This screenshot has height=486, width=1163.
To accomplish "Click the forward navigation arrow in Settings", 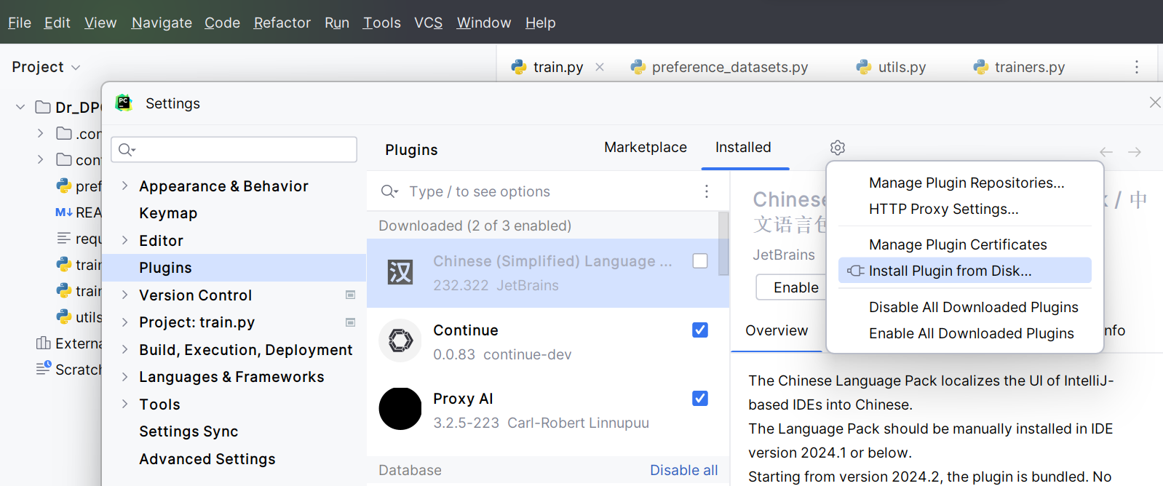I will pyautogui.click(x=1135, y=151).
